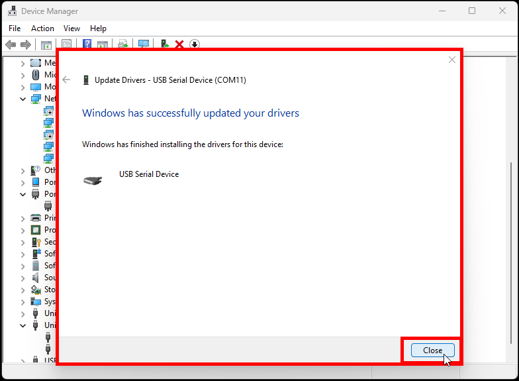519x381 pixels.
Task: Open the Action menu
Action: [42, 28]
